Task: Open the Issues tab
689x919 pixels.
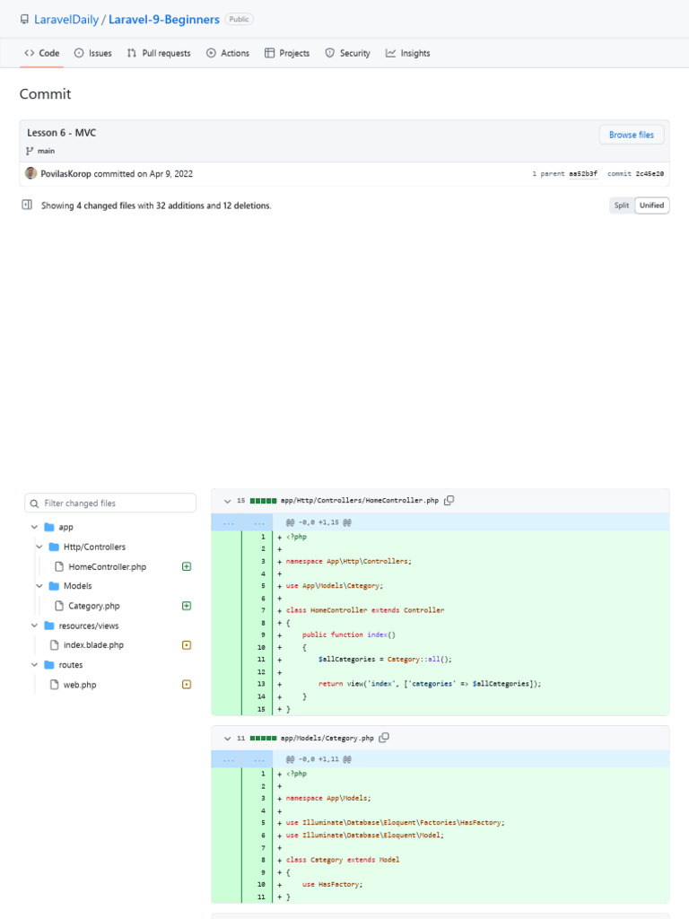Action: [x=92, y=53]
